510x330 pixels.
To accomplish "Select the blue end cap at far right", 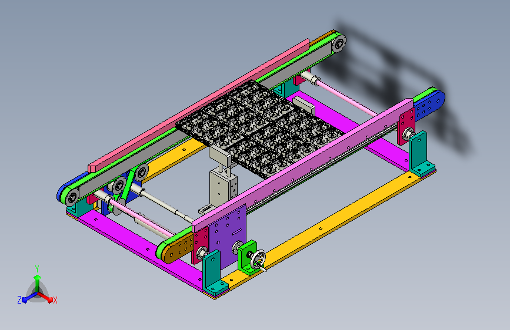I will click(x=429, y=106).
